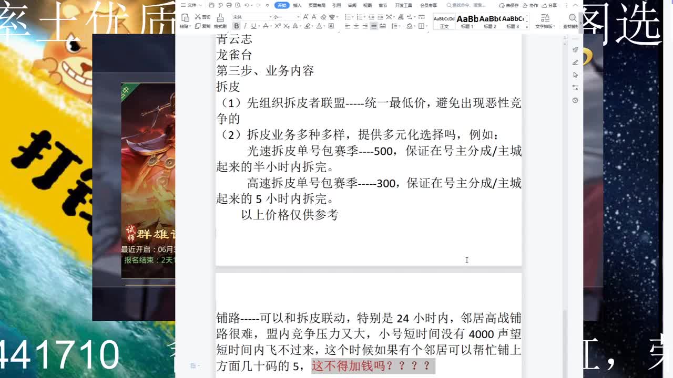Click the Undo arrow icon
The width and height of the screenshot is (673, 378).
[x=247, y=5]
